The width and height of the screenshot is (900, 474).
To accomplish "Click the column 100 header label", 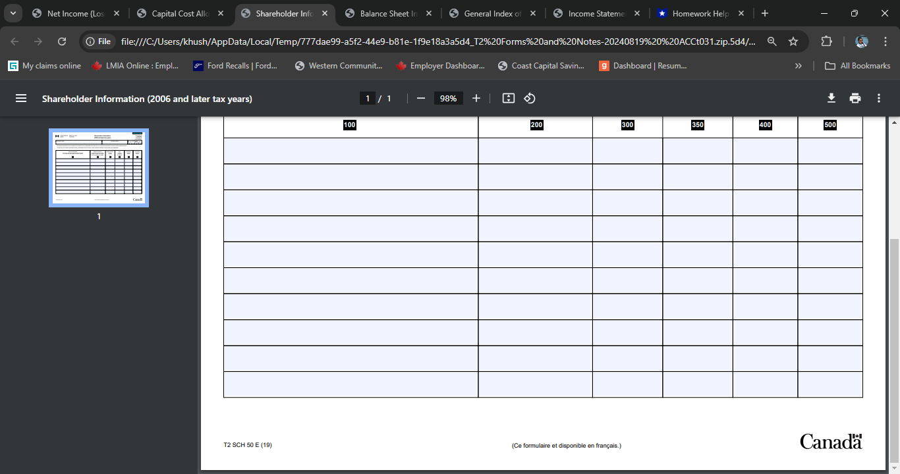I will tap(350, 125).
